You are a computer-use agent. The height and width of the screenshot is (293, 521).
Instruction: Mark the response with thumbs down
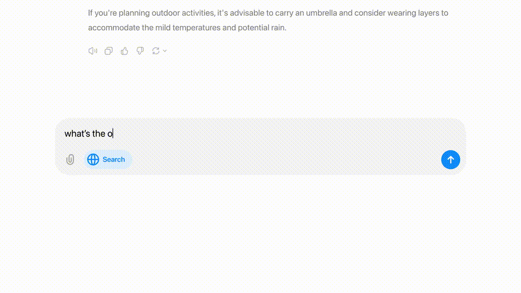(140, 51)
